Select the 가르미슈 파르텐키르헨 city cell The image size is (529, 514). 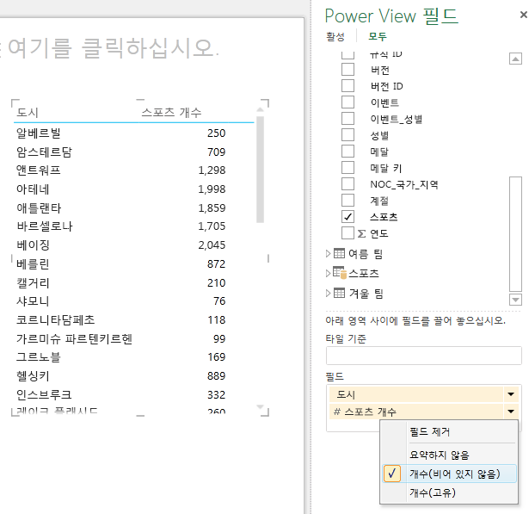[74, 338]
